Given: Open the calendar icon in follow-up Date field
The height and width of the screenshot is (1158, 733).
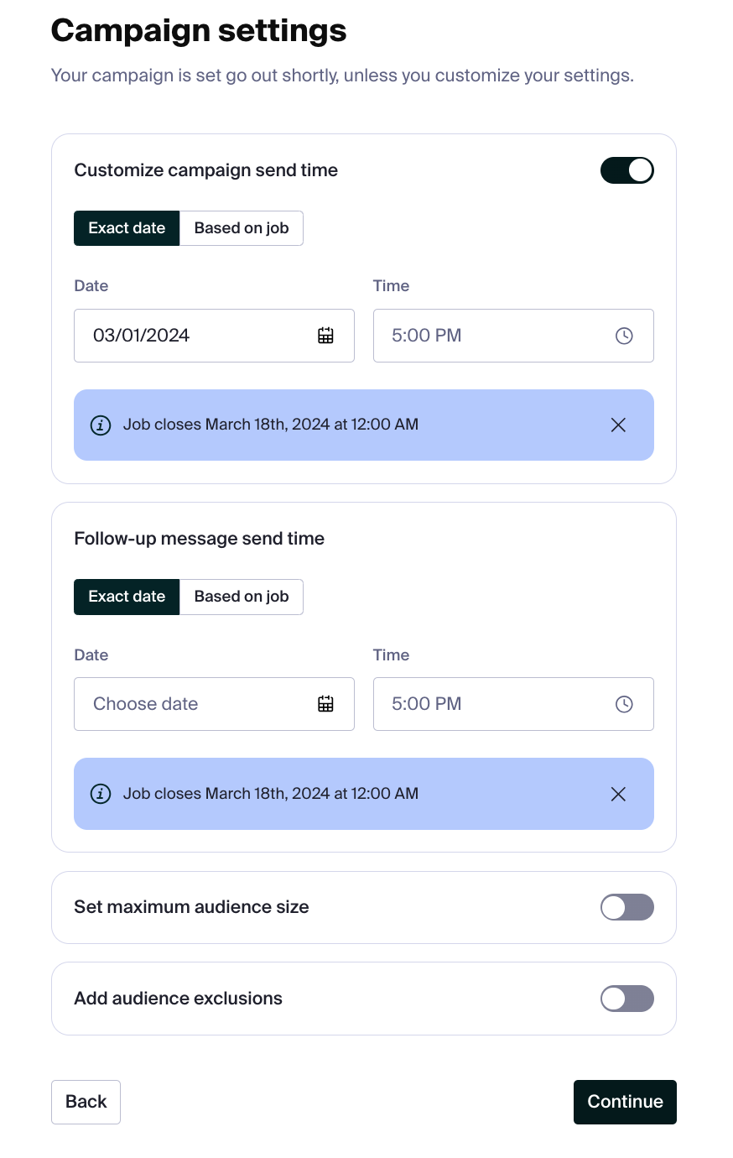Looking at the screenshot, I should pyautogui.click(x=325, y=703).
